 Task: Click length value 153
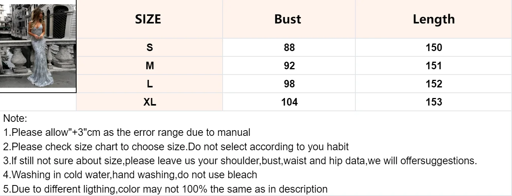click(x=433, y=102)
